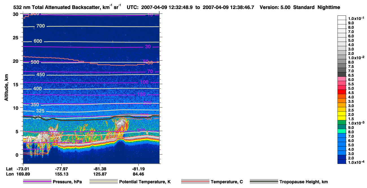Click the white 1.0x10-1 colorbar swatch
The width and height of the screenshot is (367, 188).
(x=342, y=18)
